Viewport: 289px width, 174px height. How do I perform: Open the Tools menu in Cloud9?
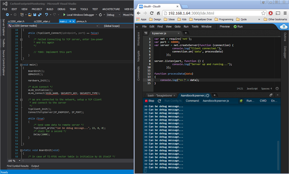tap(195, 27)
